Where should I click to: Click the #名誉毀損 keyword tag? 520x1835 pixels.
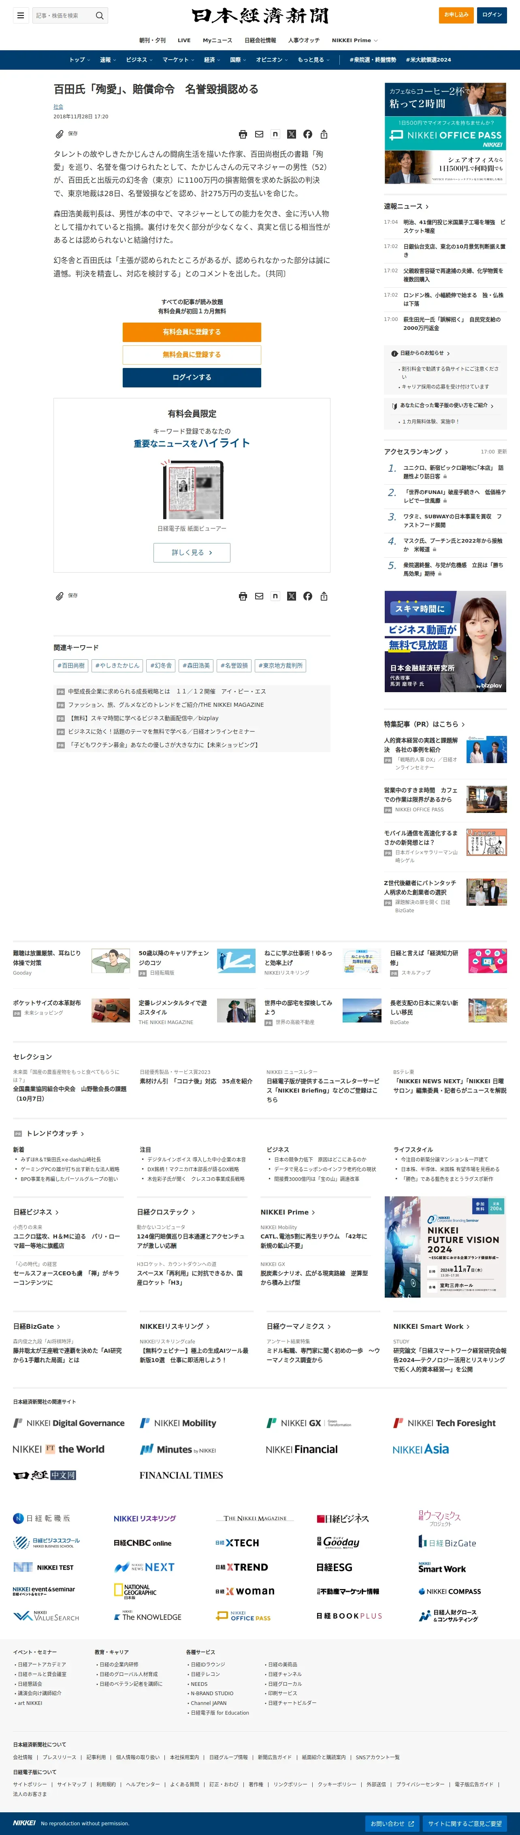coord(234,665)
